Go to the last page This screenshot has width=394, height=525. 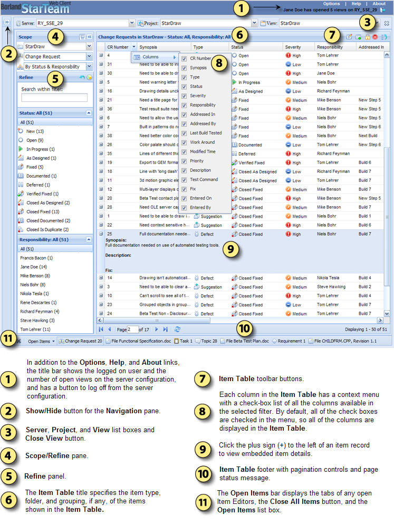(165, 329)
